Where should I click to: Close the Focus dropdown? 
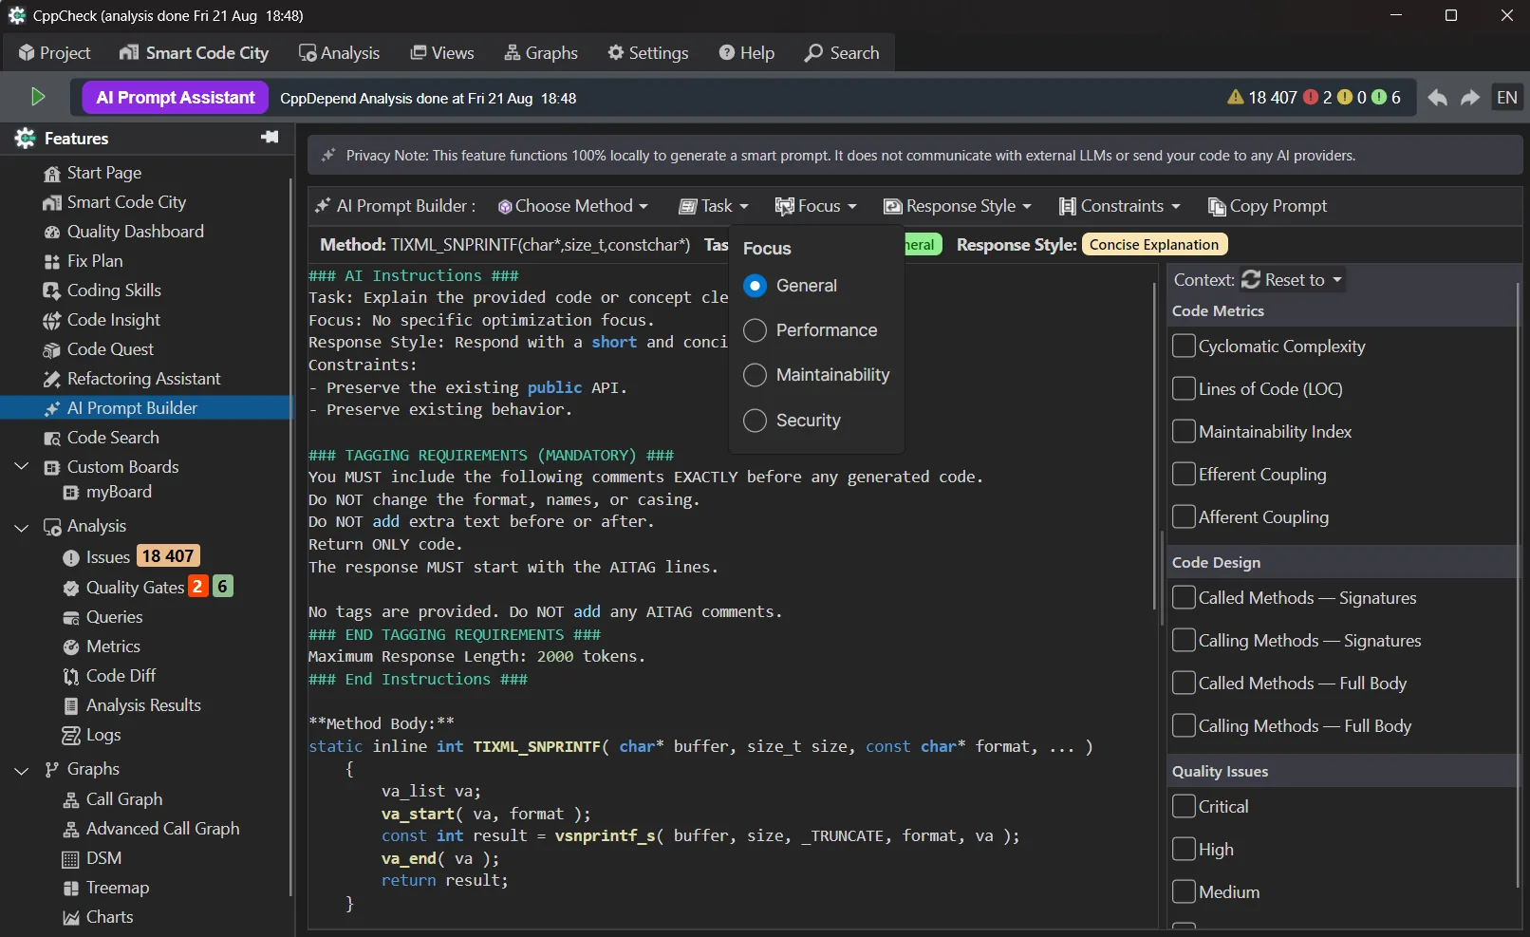pos(815,206)
